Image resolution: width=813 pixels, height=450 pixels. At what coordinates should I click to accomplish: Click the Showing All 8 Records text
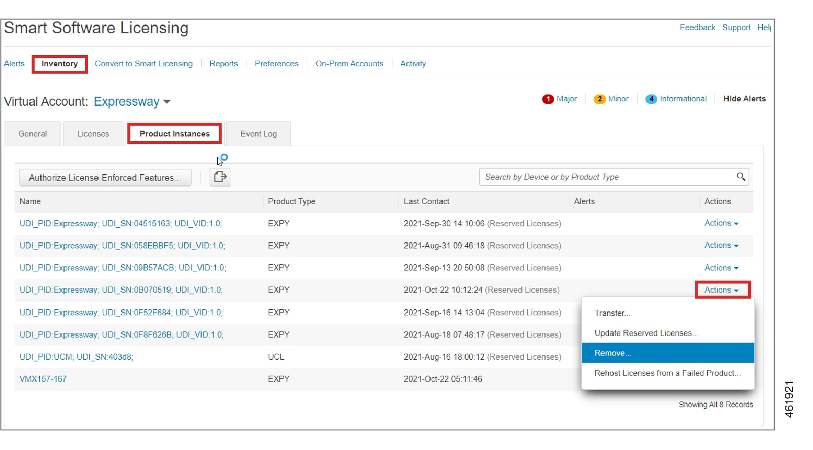[x=716, y=405]
